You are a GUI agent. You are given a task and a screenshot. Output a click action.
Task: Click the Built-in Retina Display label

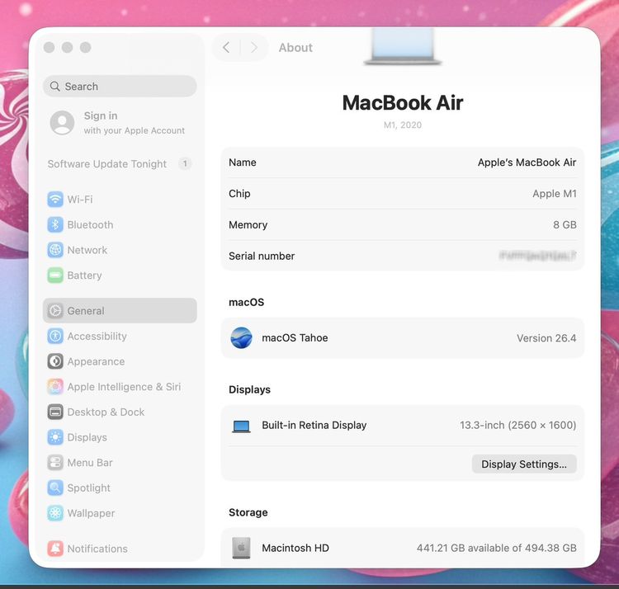click(314, 425)
